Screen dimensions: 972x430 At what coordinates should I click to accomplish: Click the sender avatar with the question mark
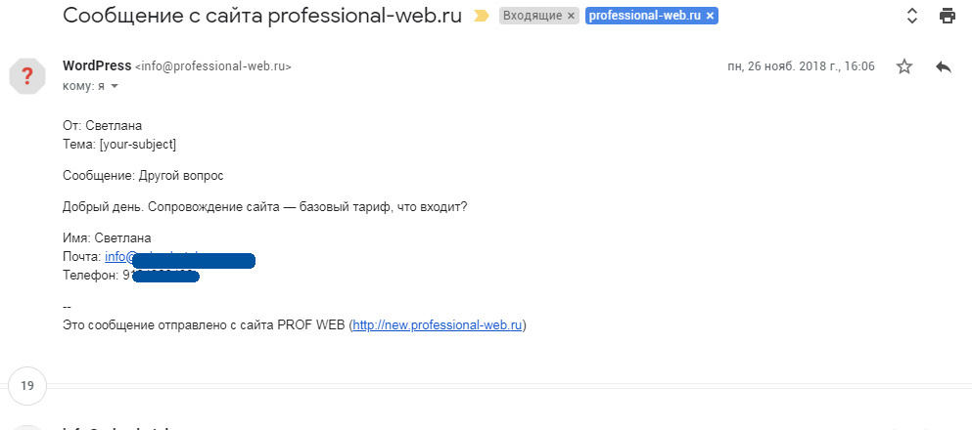[x=27, y=76]
